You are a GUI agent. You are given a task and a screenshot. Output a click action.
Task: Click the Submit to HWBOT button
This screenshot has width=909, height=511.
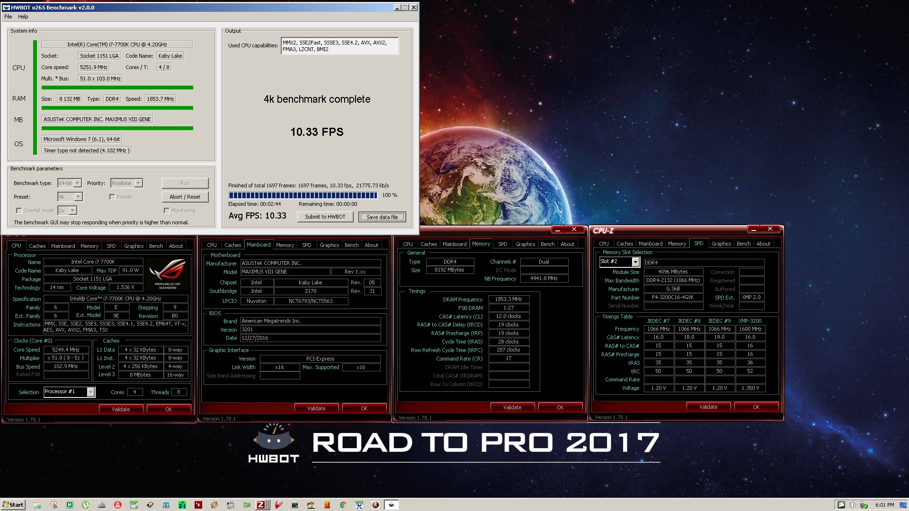tap(325, 217)
